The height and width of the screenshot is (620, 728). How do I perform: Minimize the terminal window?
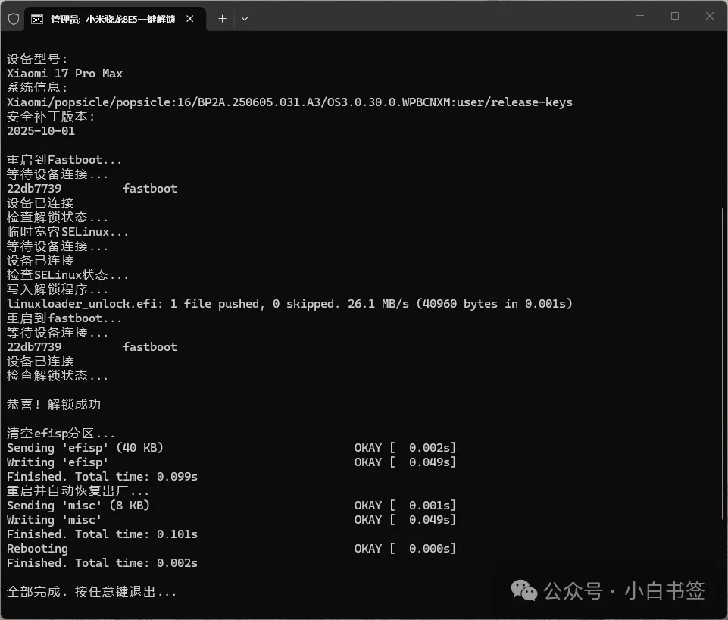pos(640,16)
